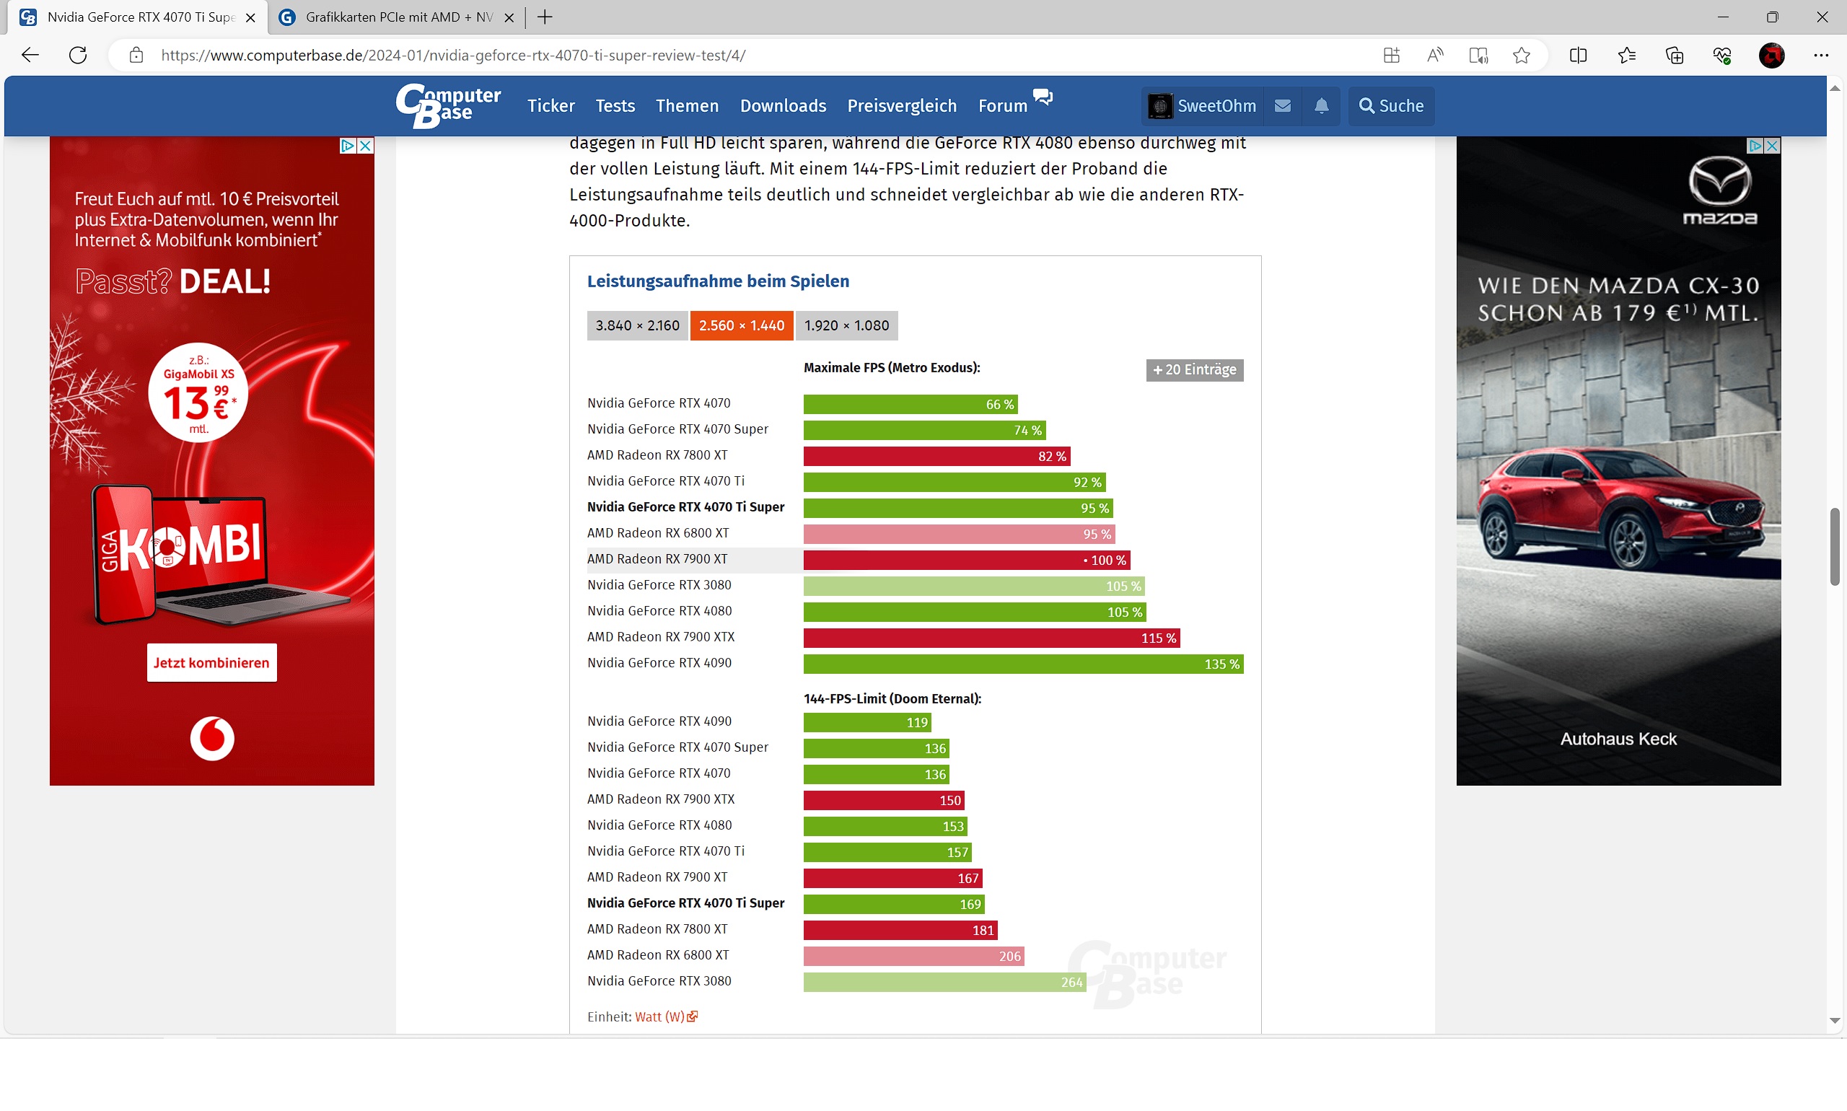Open SweetOhm user account menu
This screenshot has width=1847, height=1111.
1202,105
